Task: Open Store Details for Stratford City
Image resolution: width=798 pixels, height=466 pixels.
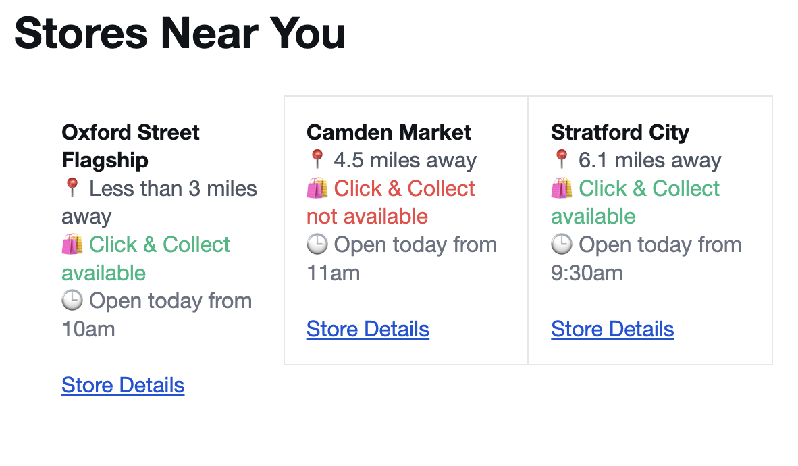Action: pyautogui.click(x=612, y=329)
